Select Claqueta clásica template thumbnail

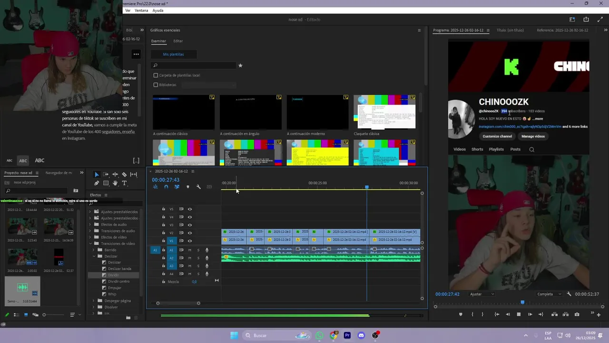point(384,112)
